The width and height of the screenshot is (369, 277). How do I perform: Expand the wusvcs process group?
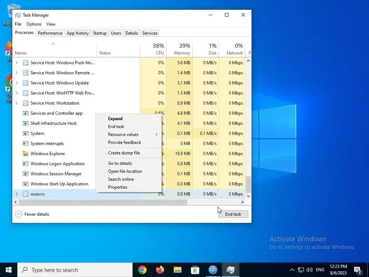tap(17, 194)
